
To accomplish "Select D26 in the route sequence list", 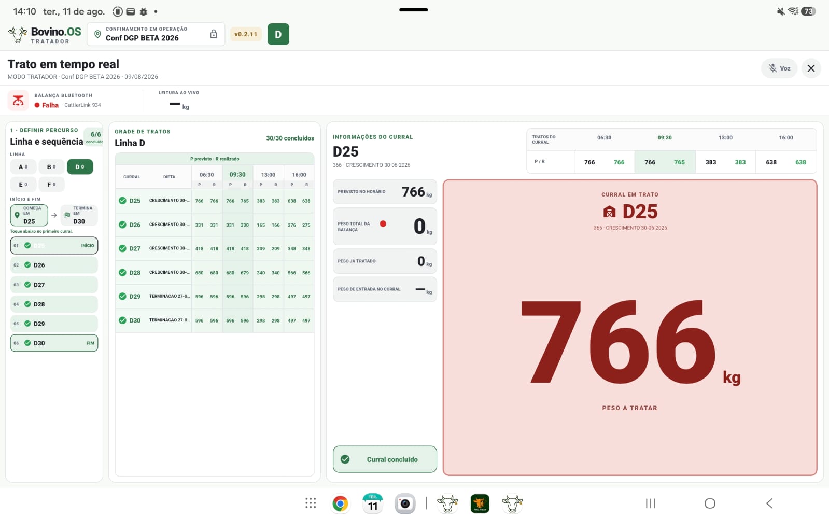I will (54, 265).
